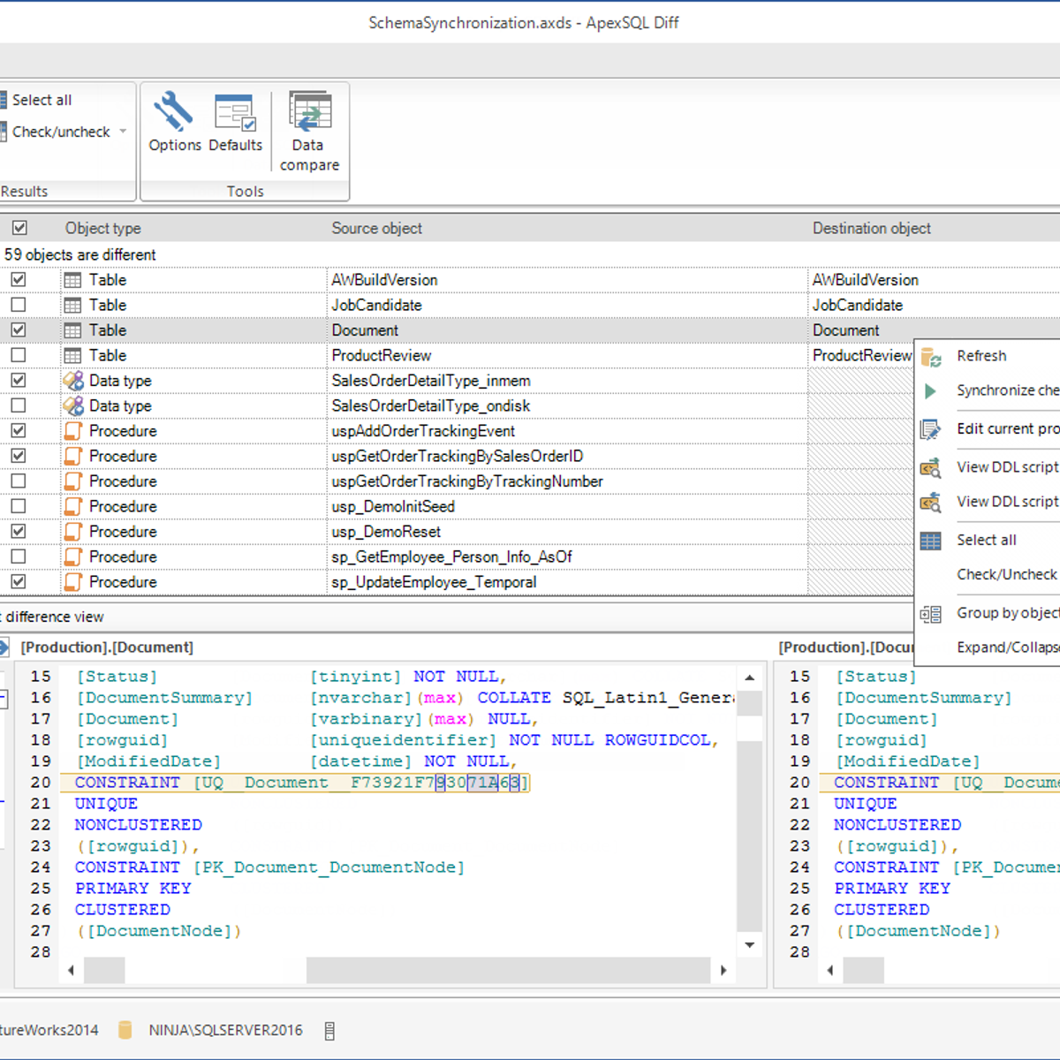Uncheck the AWBuildVersion checkbox
The width and height of the screenshot is (1060, 1060).
[19, 279]
